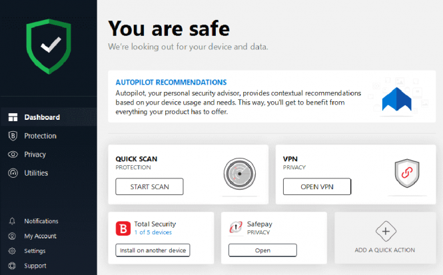Click the My Account person icon
Screen dimensions: 443x275
pos(12,236)
